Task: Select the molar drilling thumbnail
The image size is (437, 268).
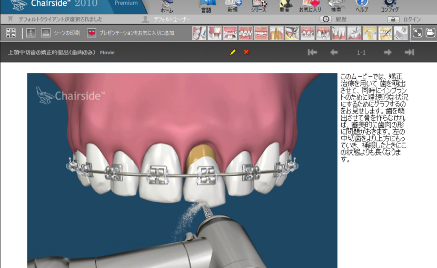Action: pos(354,33)
